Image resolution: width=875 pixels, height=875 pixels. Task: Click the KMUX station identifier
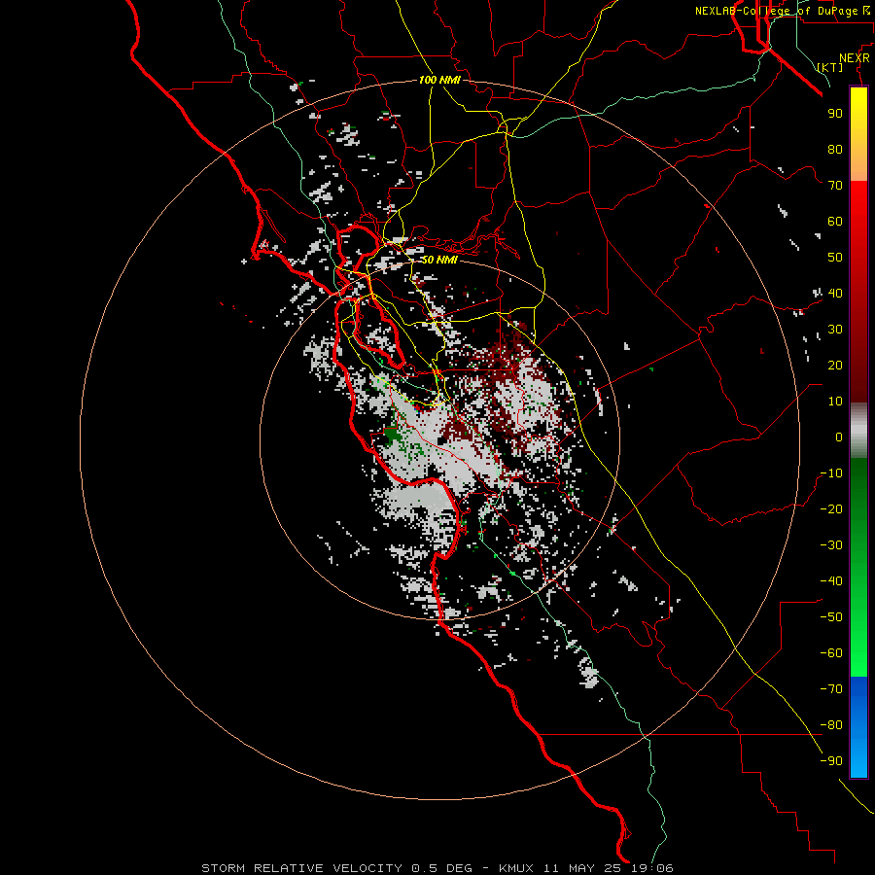(x=516, y=868)
